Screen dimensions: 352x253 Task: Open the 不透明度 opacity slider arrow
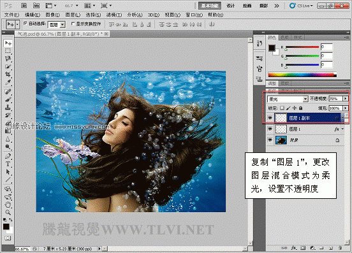(x=345, y=99)
